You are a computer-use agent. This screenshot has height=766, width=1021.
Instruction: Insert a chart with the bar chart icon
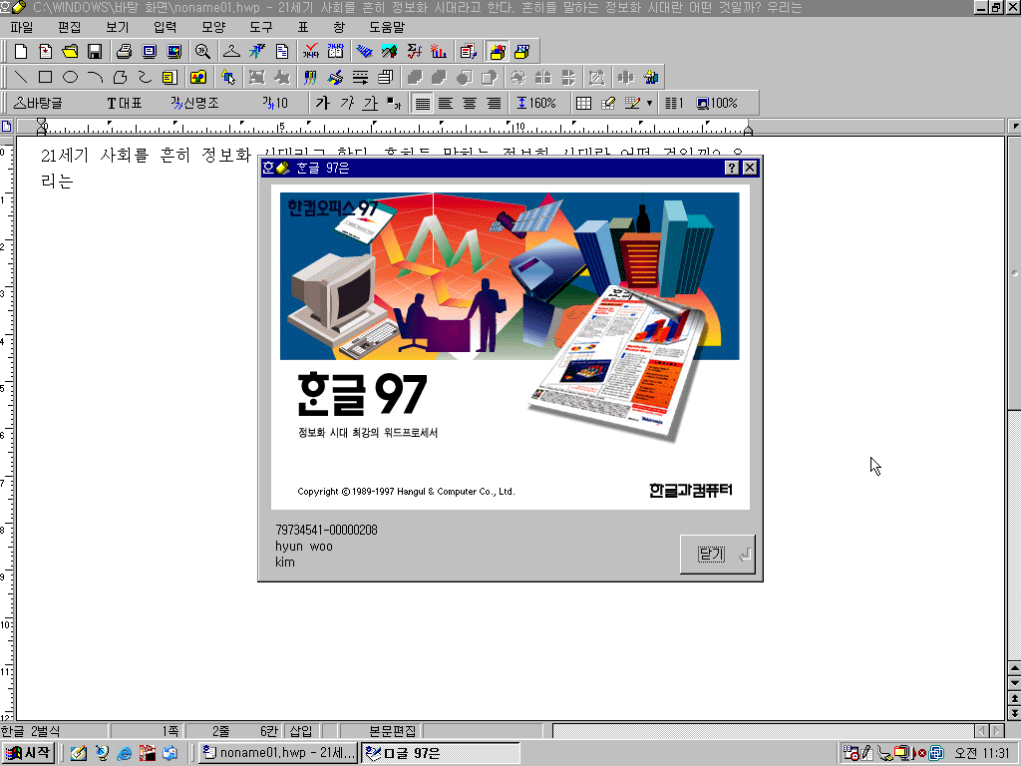pos(439,52)
